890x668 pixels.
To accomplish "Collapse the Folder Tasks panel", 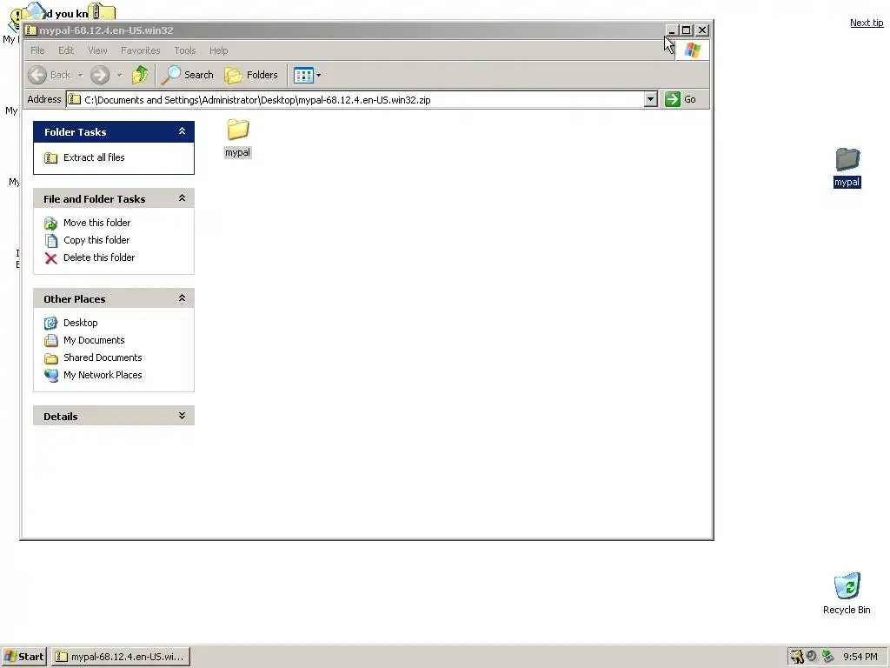I will coord(182,131).
